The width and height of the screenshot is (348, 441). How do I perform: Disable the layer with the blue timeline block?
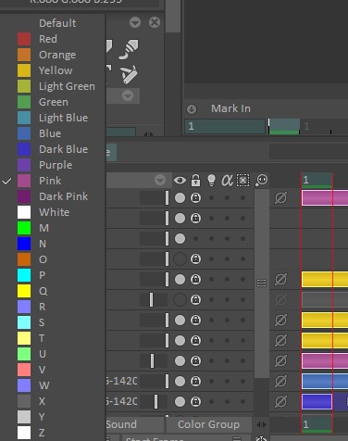tap(180, 382)
